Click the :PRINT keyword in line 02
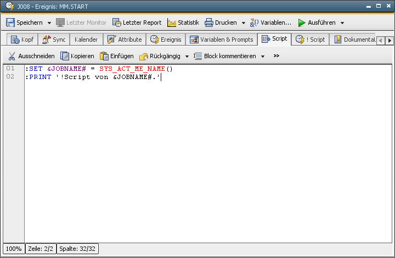The width and height of the screenshot is (395, 258). click(38, 77)
